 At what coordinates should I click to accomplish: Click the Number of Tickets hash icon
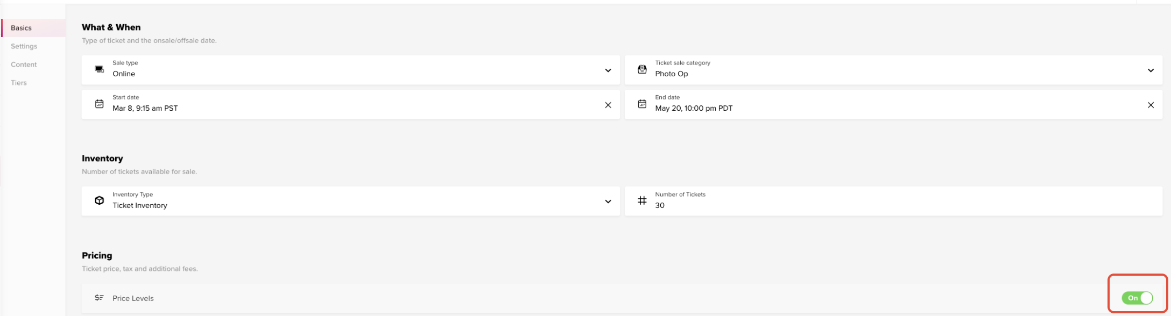(x=642, y=200)
